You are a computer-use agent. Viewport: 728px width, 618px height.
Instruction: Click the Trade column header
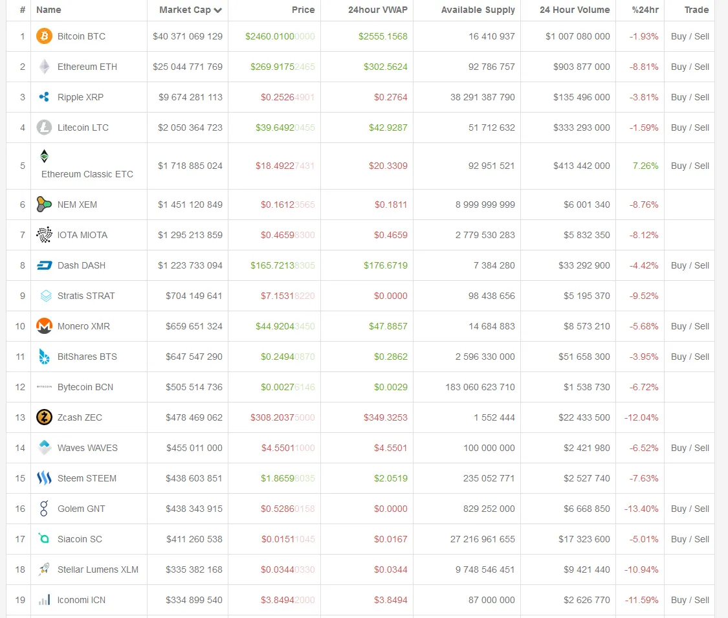click(696, 10)
